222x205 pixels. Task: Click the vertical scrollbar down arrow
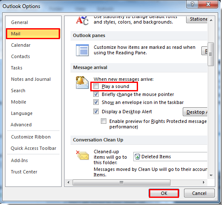pyautogui.click(x=211, y=176)
